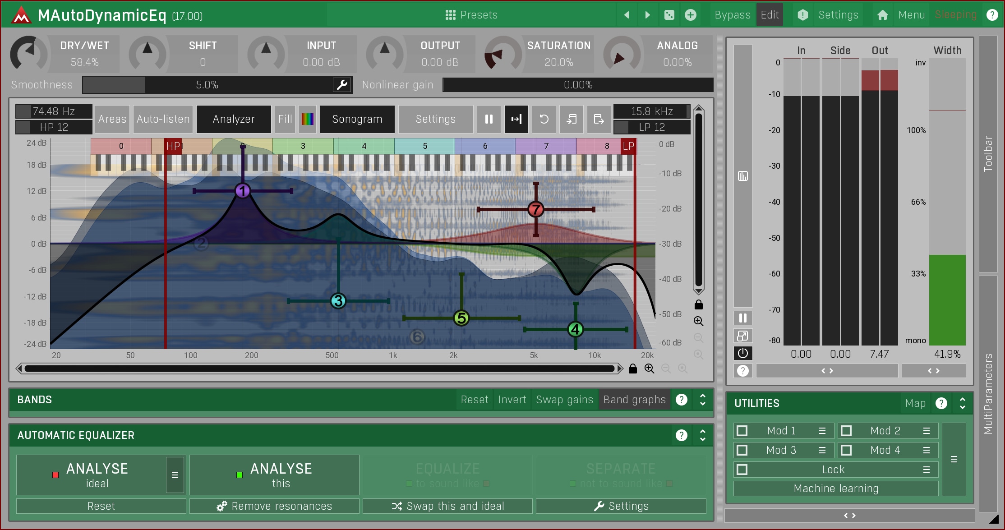Click the Nonlinear gain slider

pyautogui.click(x=578, y=85)
